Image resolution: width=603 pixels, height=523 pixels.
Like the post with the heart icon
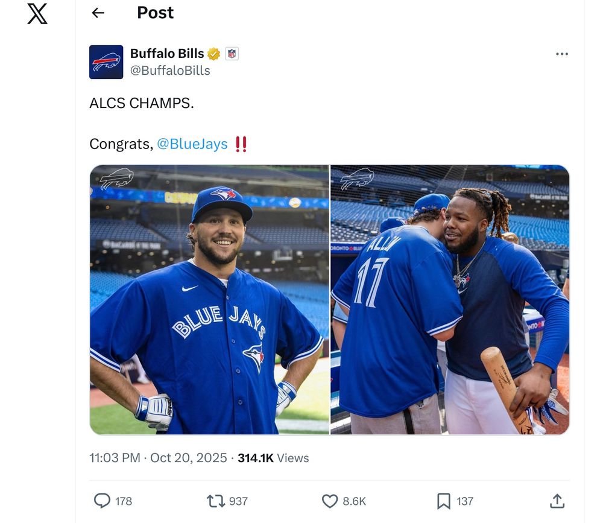329,501
